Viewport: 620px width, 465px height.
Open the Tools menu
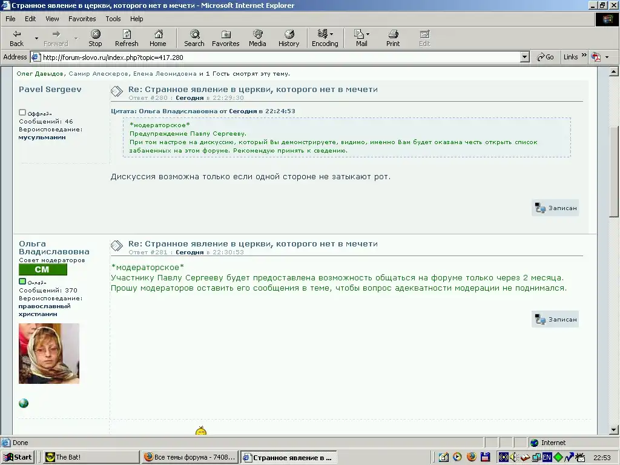pyautogui.click(x=113, y=19)
